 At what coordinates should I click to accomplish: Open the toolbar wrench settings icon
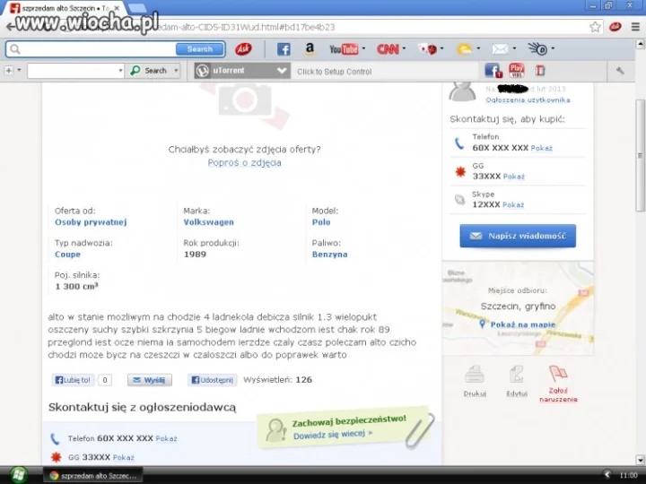click(620, 71)
